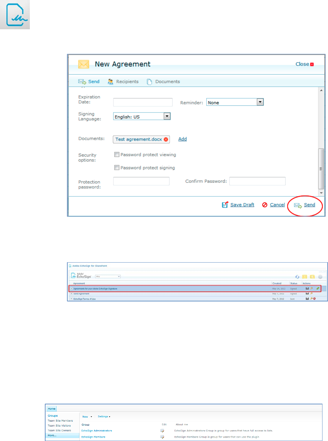
Task: Click the Test agreement.docx file name
Action: [139, 139]
